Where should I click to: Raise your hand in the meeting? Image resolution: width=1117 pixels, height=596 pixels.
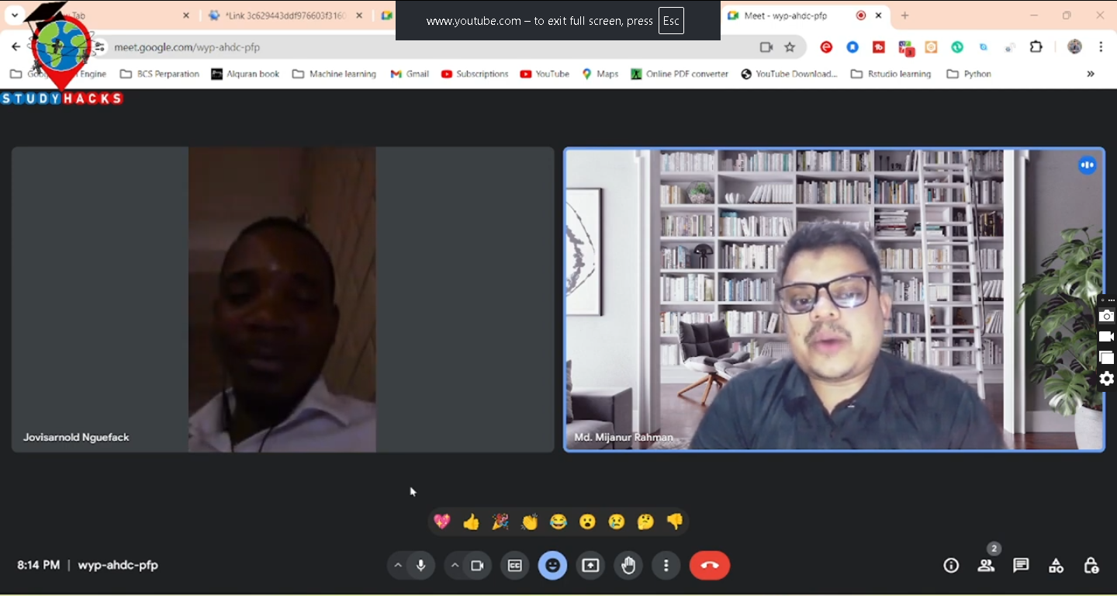pyautogui.click(x=628, y=566)
